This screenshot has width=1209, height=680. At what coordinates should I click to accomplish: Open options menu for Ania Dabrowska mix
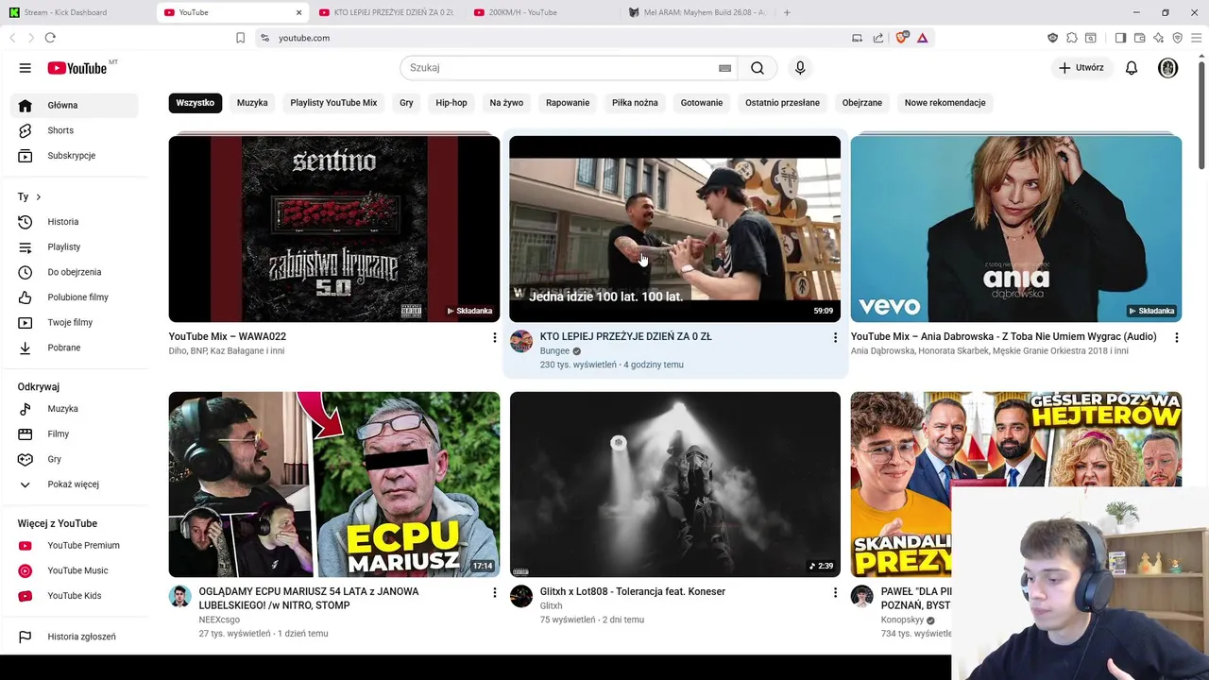tap(1176, 337)
